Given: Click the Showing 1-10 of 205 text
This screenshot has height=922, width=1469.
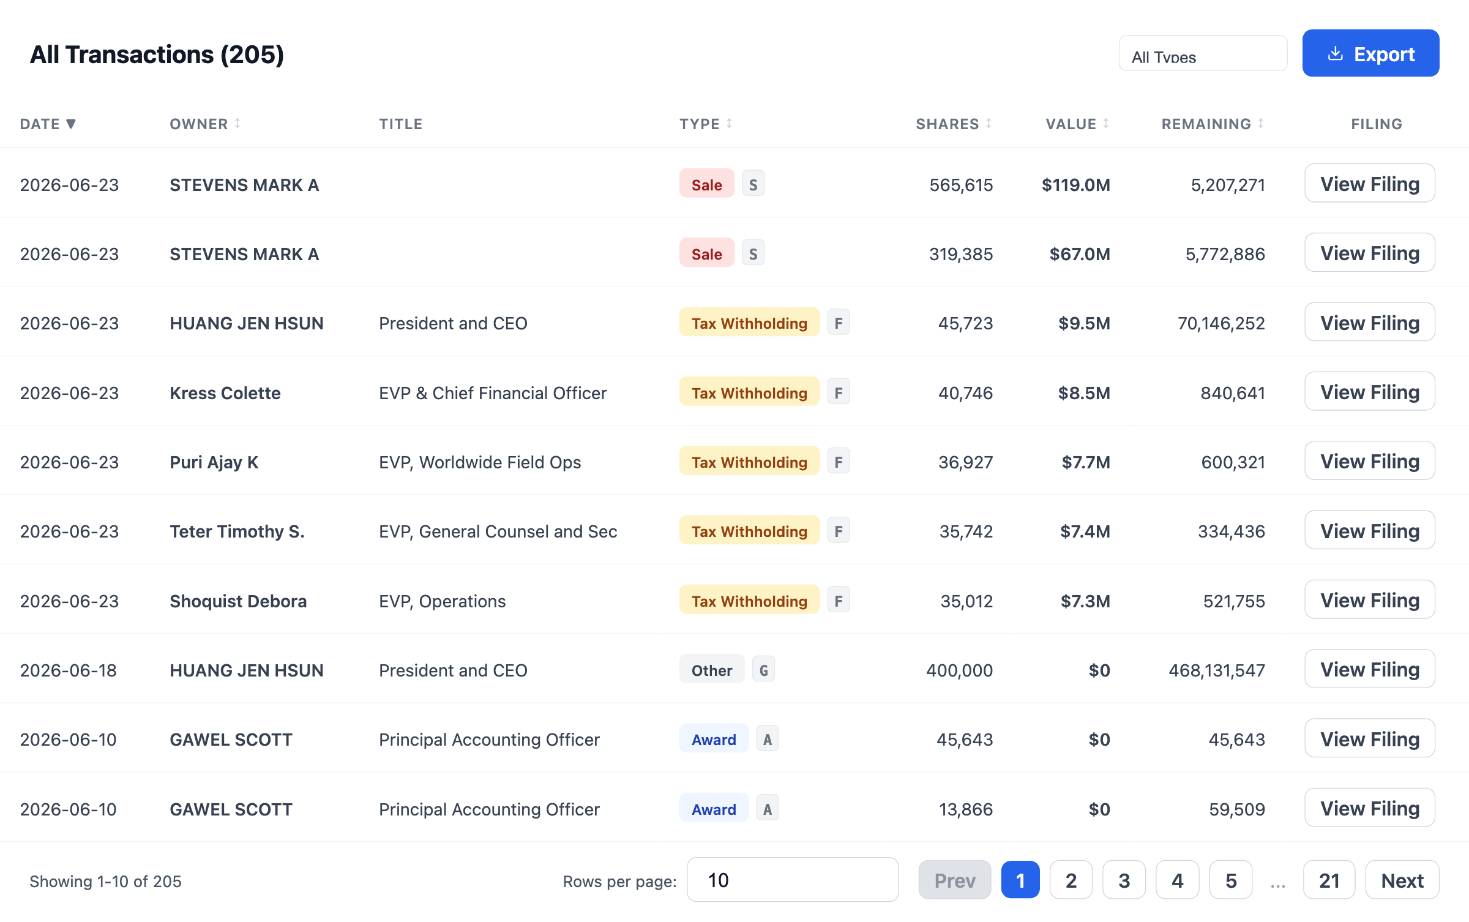Looking at the screenshot, I should click(x=105, y=881).
